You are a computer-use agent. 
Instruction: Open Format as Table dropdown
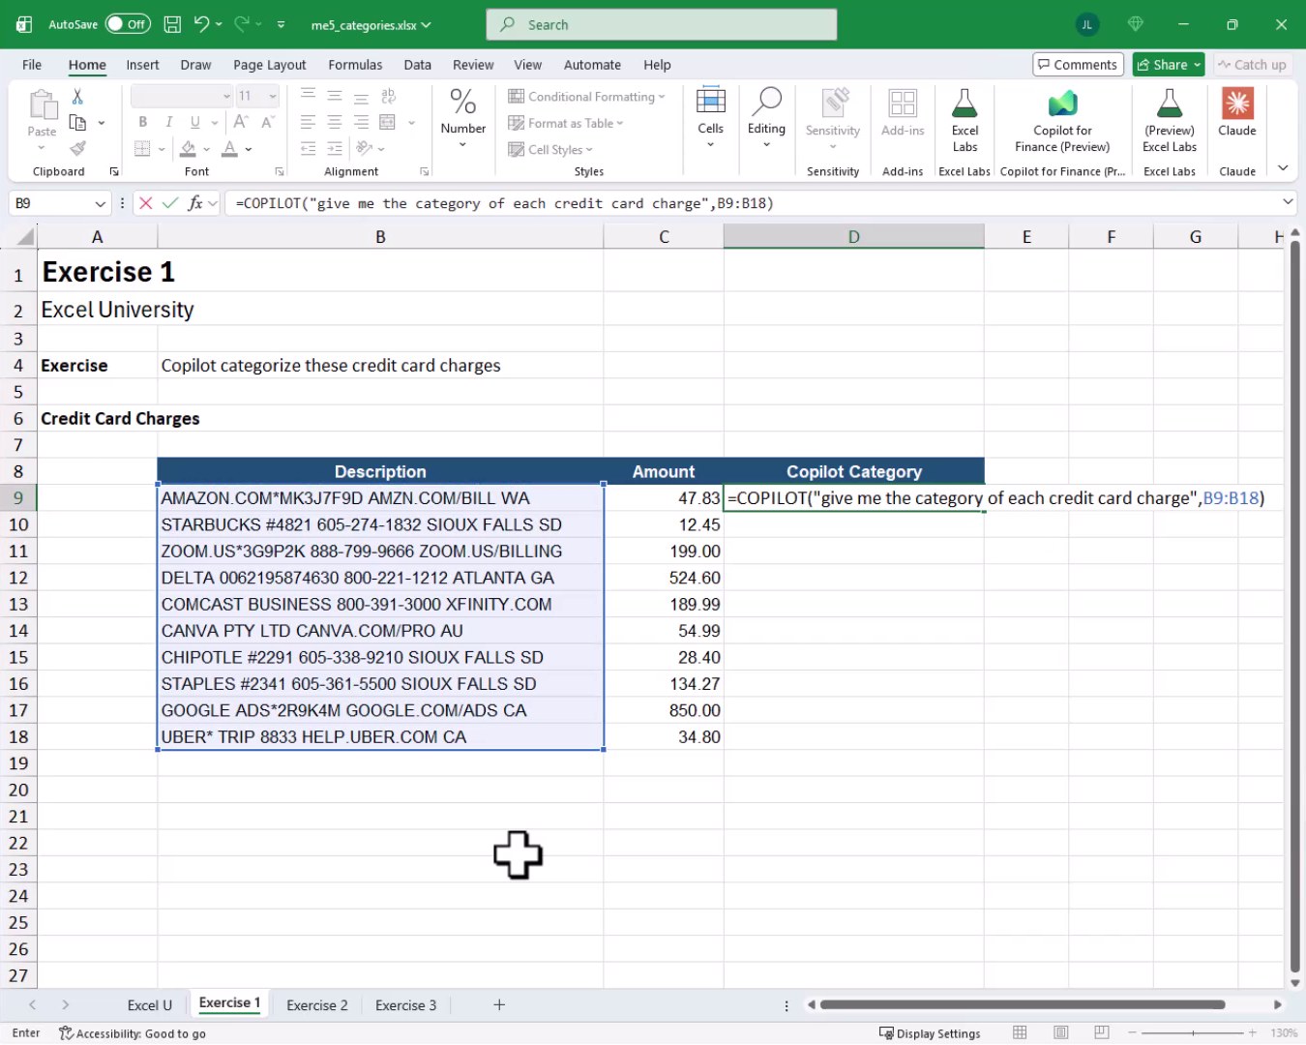566,123
